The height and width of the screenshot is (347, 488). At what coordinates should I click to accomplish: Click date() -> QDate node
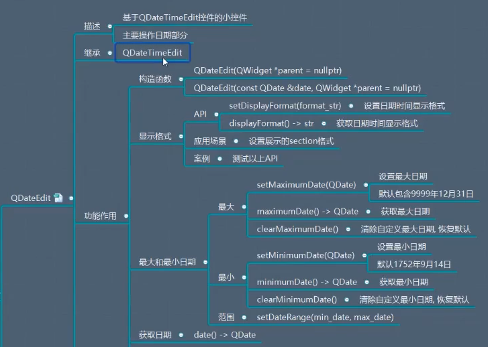point(225,335)
